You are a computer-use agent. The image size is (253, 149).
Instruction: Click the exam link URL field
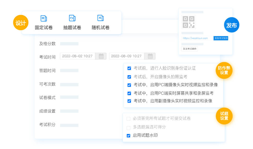tap(197, 38)
